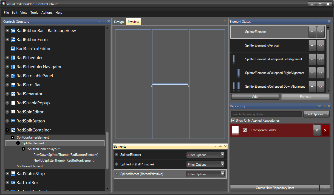Image resolution: width=334 pixels, height=195 pixels.
Task: Click the RadSplitContainer control icon
Action: tap(13, 130)
